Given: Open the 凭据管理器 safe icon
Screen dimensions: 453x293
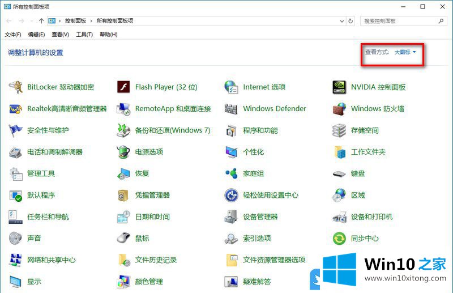Looking at the screenshot, I should point(123,195).
